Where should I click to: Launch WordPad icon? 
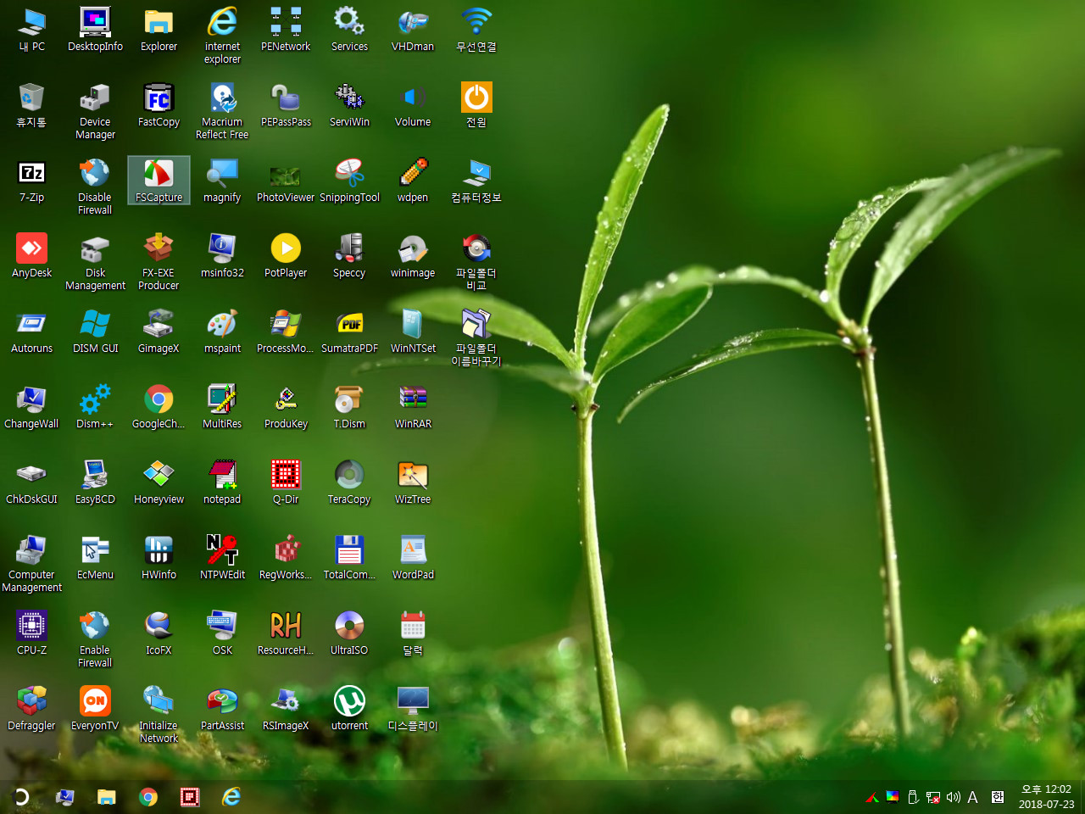point(413,558)
